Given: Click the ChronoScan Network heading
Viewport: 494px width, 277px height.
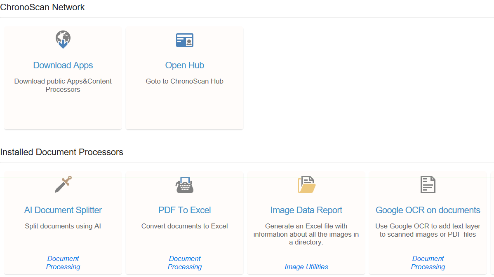Looking at the screenshot, I should (x=42, y=7).
